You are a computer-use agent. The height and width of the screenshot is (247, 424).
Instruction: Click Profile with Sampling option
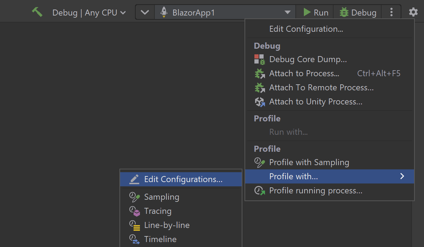[309, 162]
